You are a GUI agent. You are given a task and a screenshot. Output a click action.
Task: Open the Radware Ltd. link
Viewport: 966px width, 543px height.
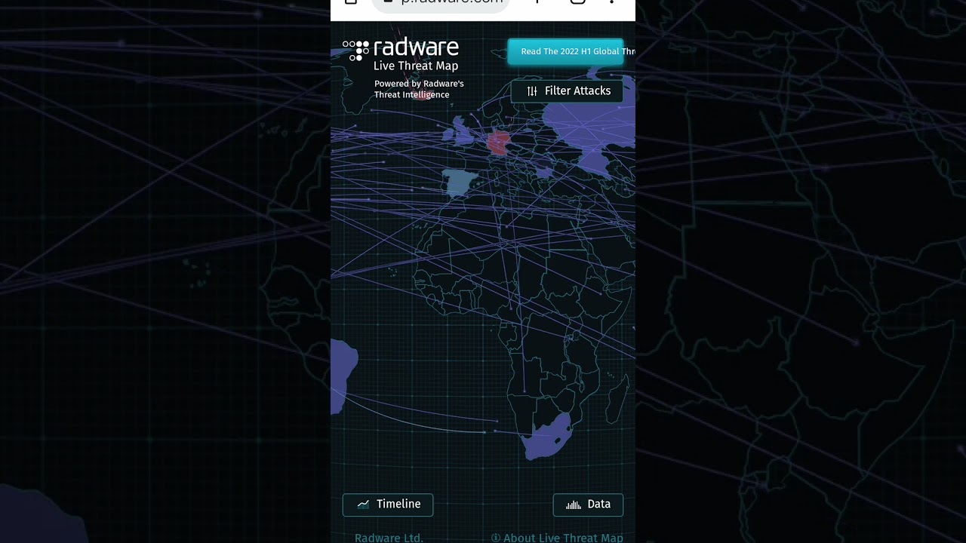389,538
